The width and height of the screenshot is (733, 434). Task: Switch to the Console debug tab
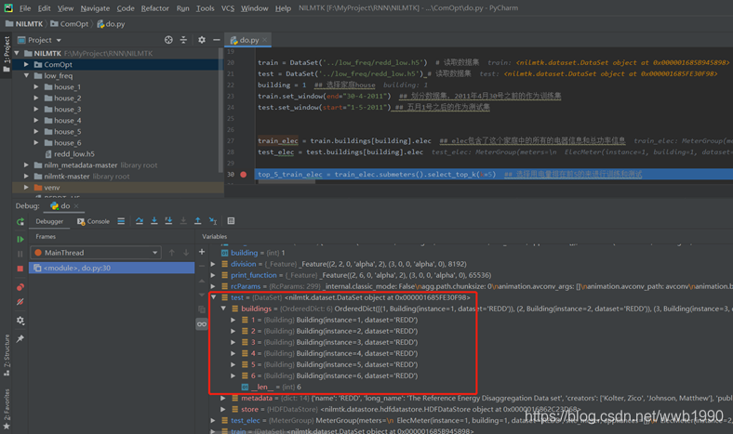[94, 221]
